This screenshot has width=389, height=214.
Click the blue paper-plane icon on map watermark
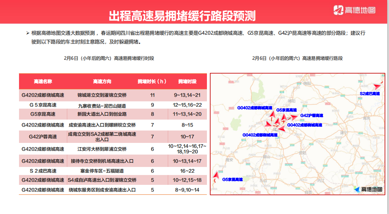(356, 189)
